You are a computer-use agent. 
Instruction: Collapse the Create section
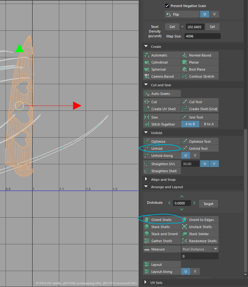coord(146,46)
